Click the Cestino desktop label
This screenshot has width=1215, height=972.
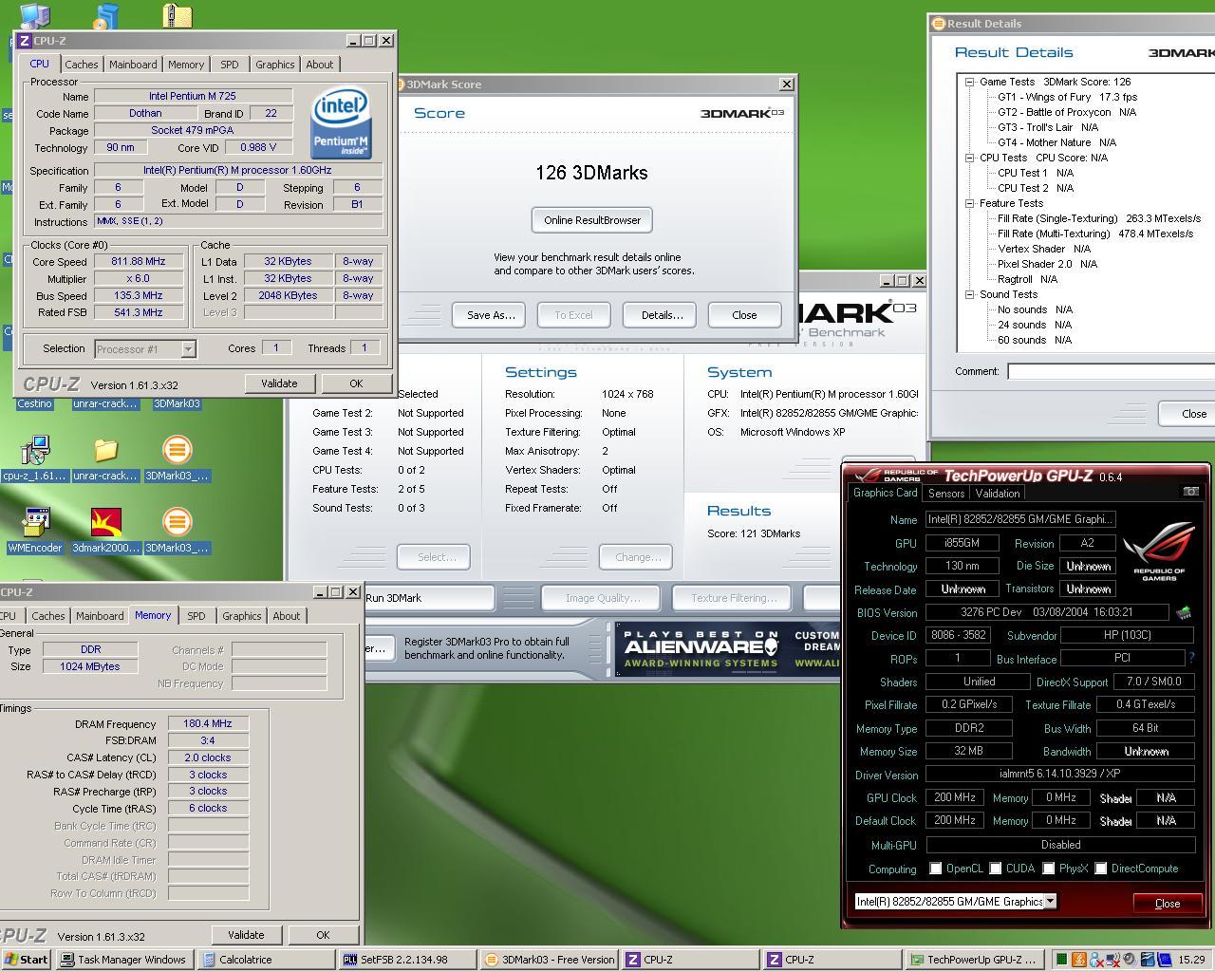(35, 403)
